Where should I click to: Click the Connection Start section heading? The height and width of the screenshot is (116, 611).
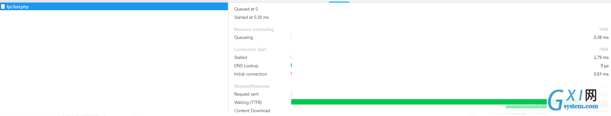250,49
